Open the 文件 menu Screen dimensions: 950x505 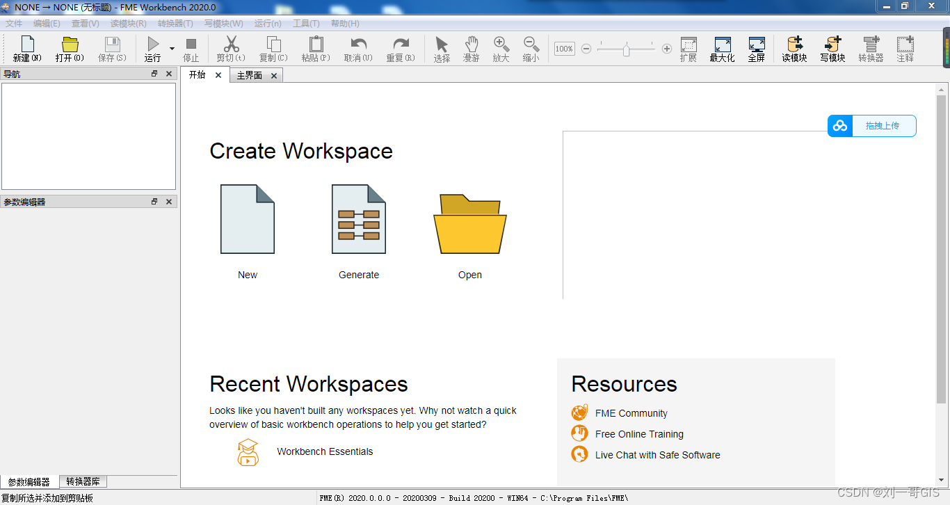14,24
